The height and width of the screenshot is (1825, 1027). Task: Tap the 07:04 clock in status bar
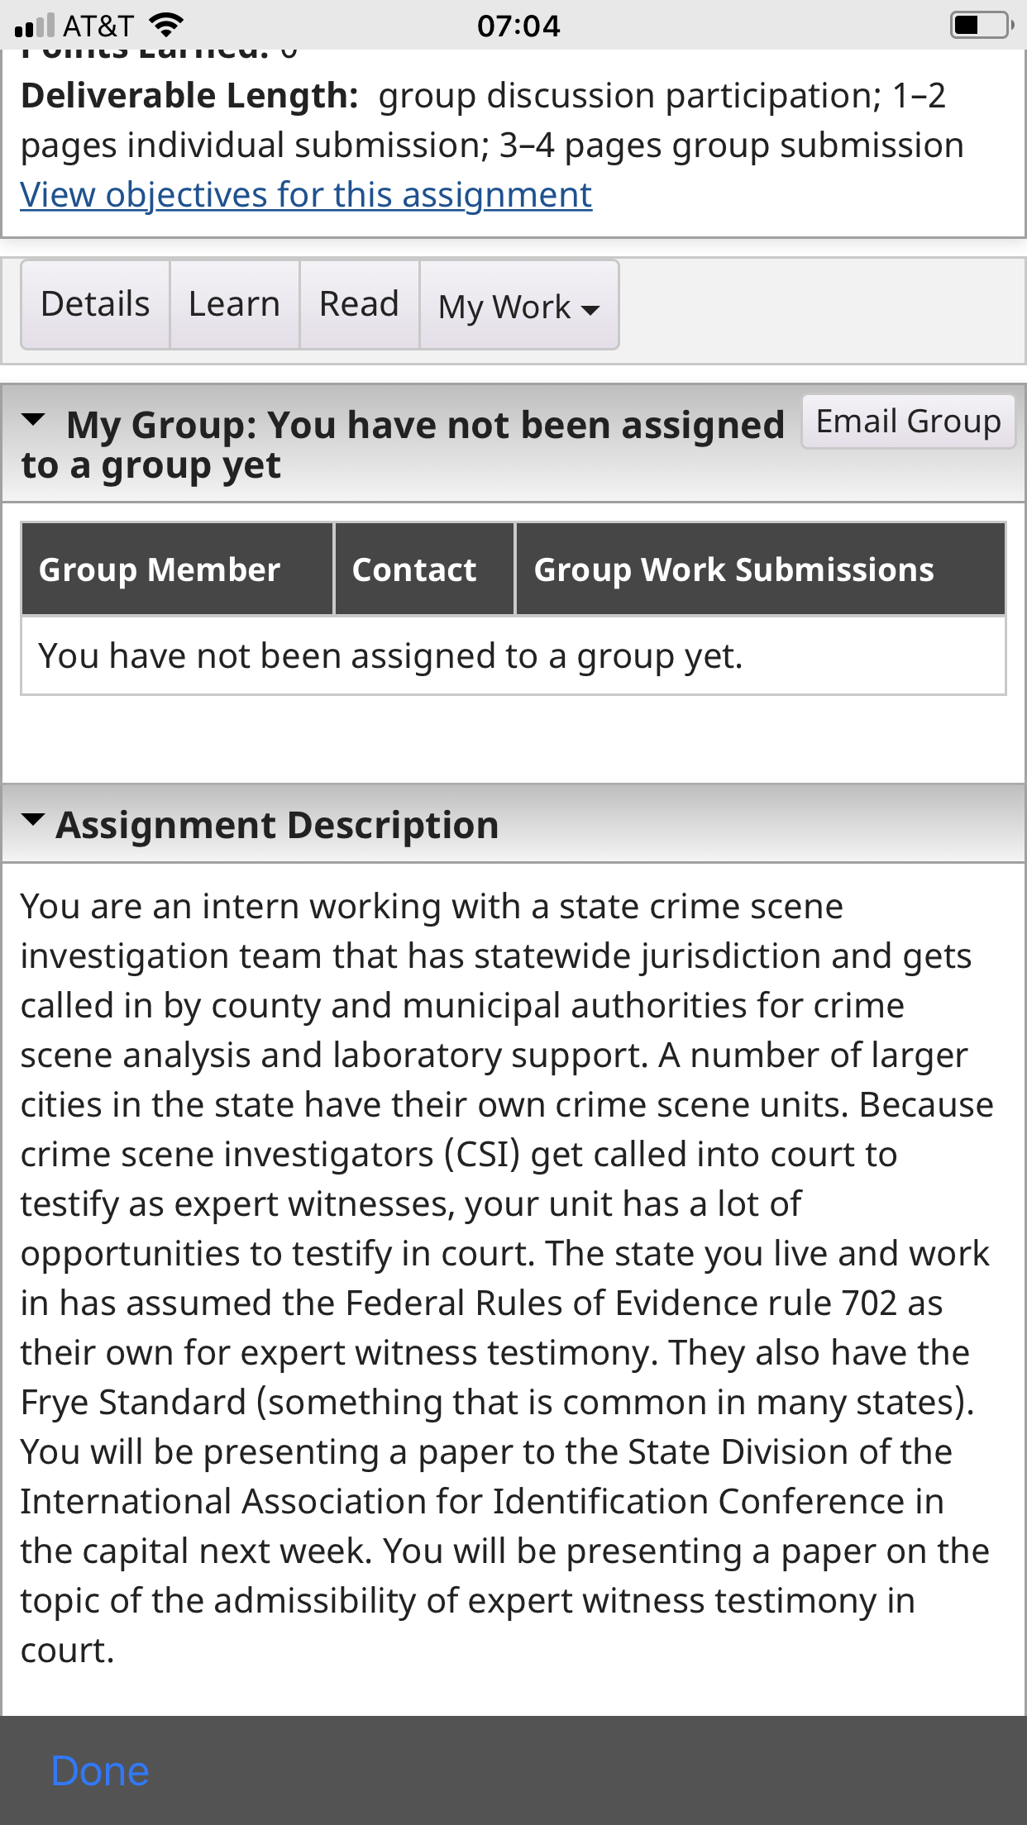click(x=518, y=26)
